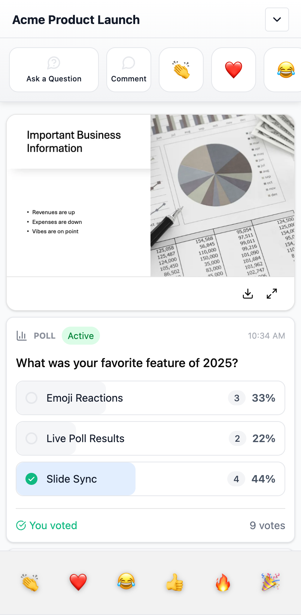Expand slide to fullscreen view
This screenshot has width=301, height=615.
[272, 294]
